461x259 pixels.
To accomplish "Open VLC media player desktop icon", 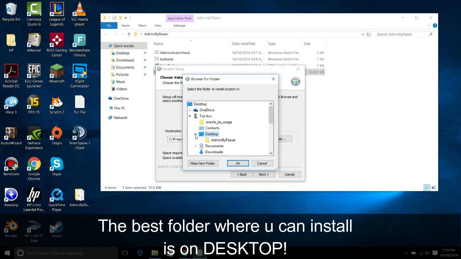I will click(80, 14).
